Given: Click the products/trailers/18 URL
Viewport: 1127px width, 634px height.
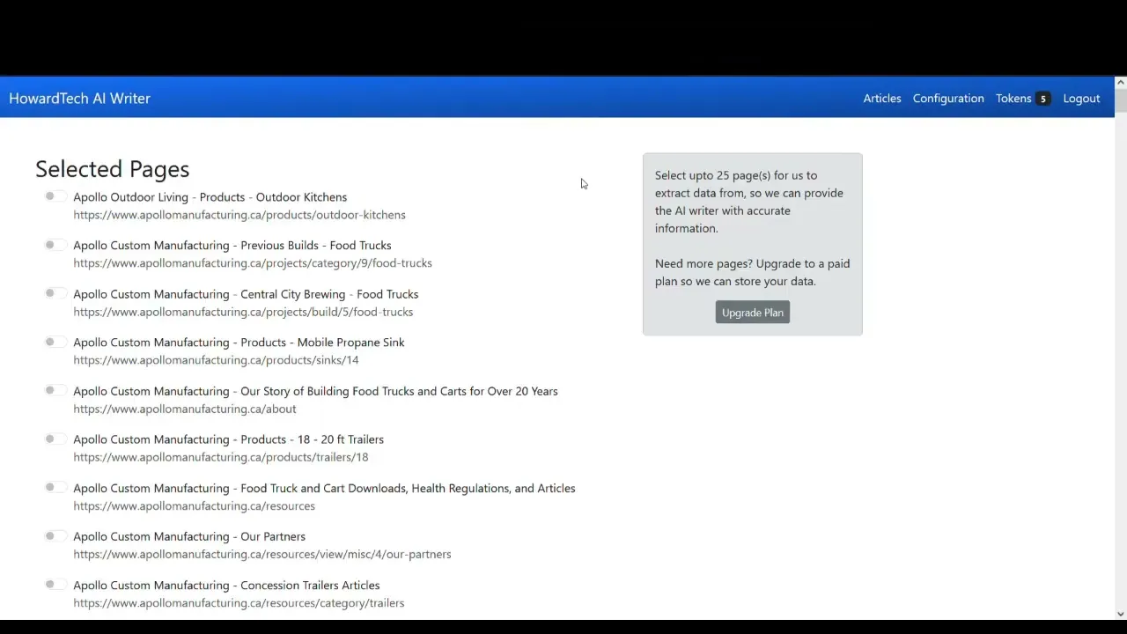Looking at the screenshot, I should coord(221,457).
